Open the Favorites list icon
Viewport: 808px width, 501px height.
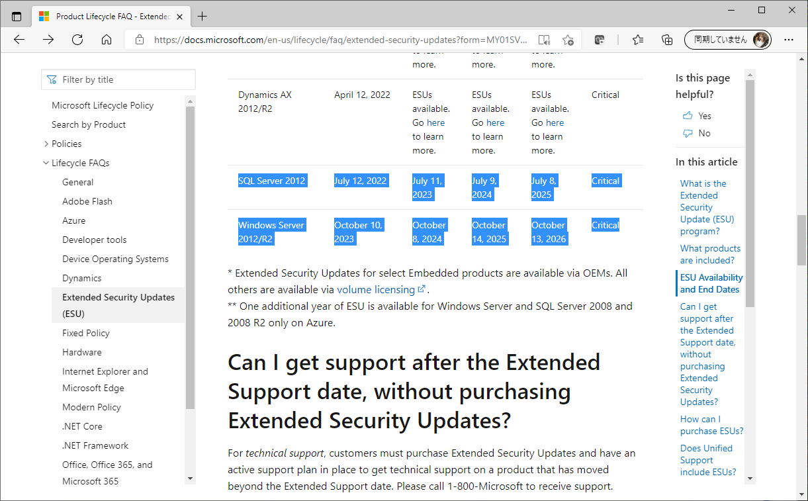click(x=637, y=40)
